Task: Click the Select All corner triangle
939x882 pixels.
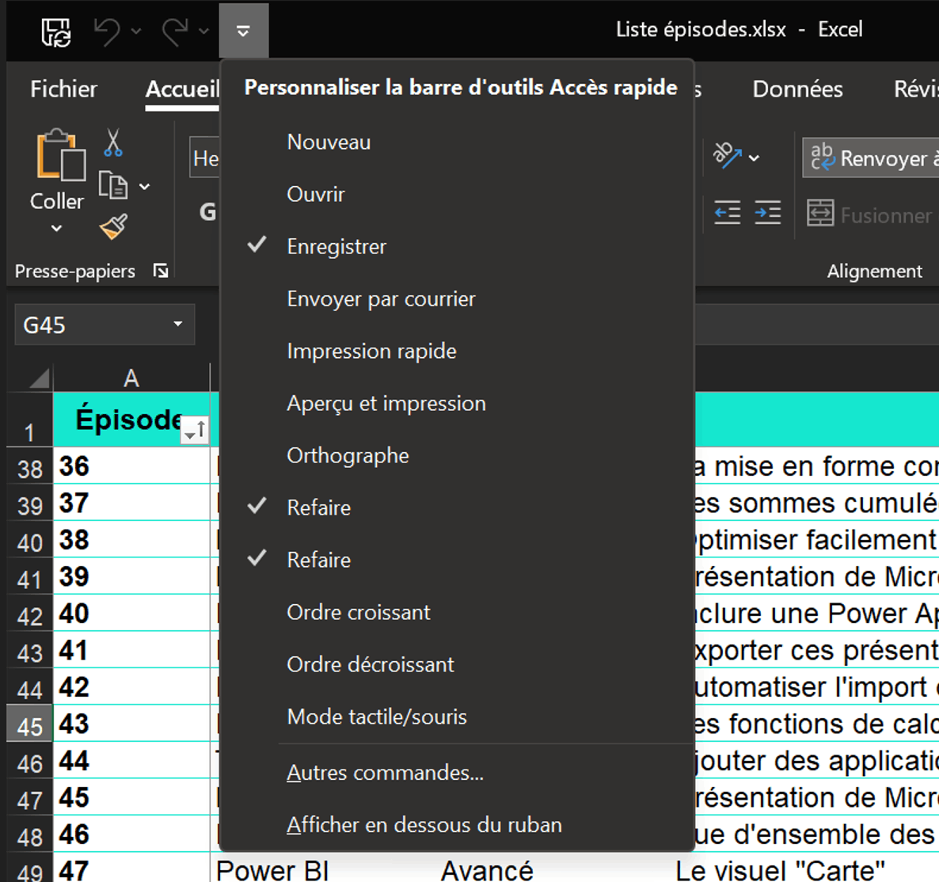Action: point(39,379)
